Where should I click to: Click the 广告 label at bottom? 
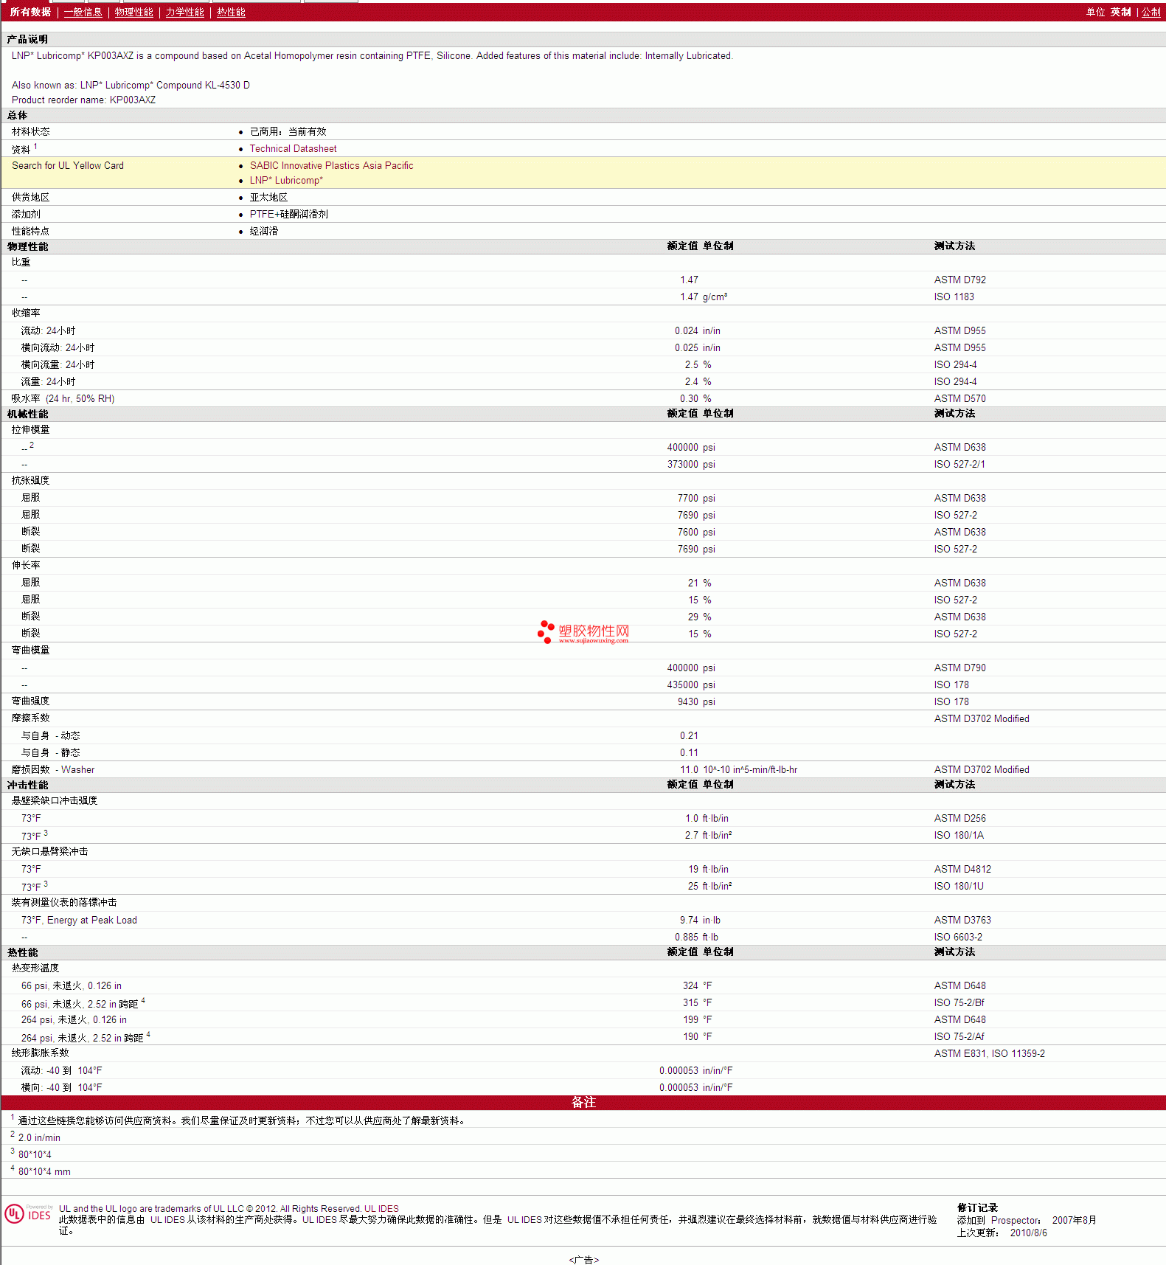point(584,1260)
